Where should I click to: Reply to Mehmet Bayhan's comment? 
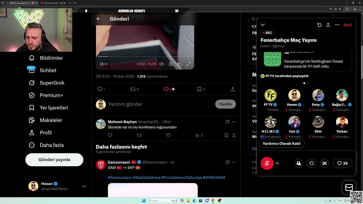pos(110,135)
